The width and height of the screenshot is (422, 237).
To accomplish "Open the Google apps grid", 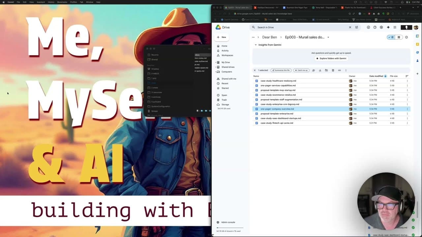I will 395,27.
